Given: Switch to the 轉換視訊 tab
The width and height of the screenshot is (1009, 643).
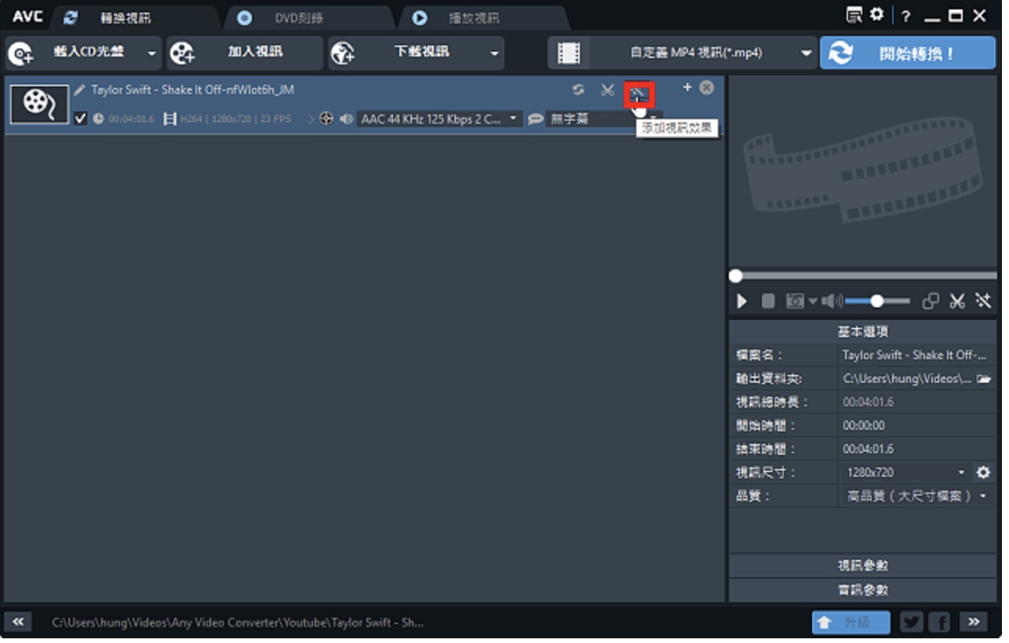Looking at the screenshot, I should click(126, 17).
